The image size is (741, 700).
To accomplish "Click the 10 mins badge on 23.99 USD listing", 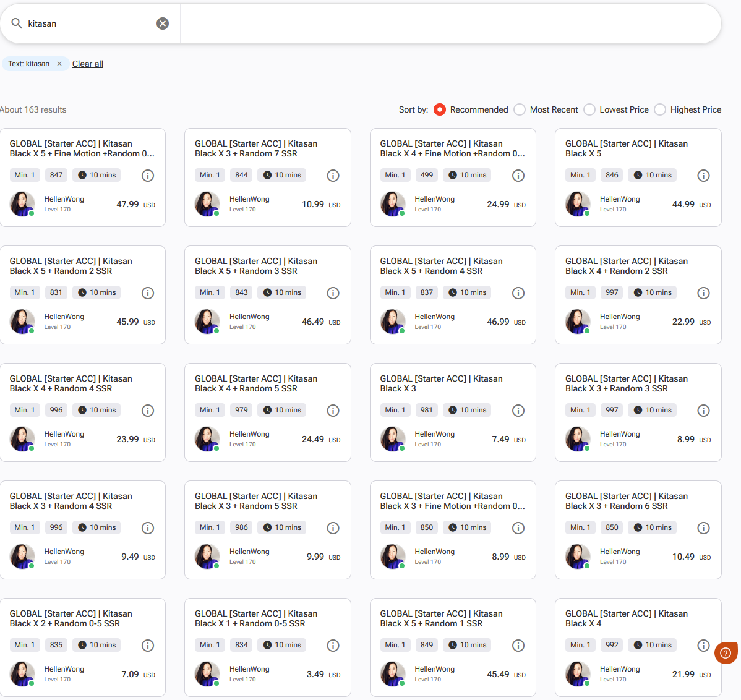I will click(x=97, y=410).
